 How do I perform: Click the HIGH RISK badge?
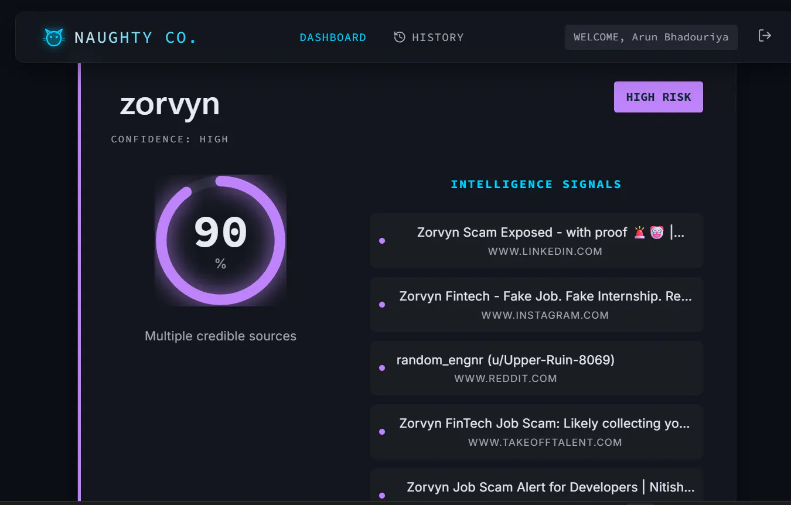(x=659, y=97)
